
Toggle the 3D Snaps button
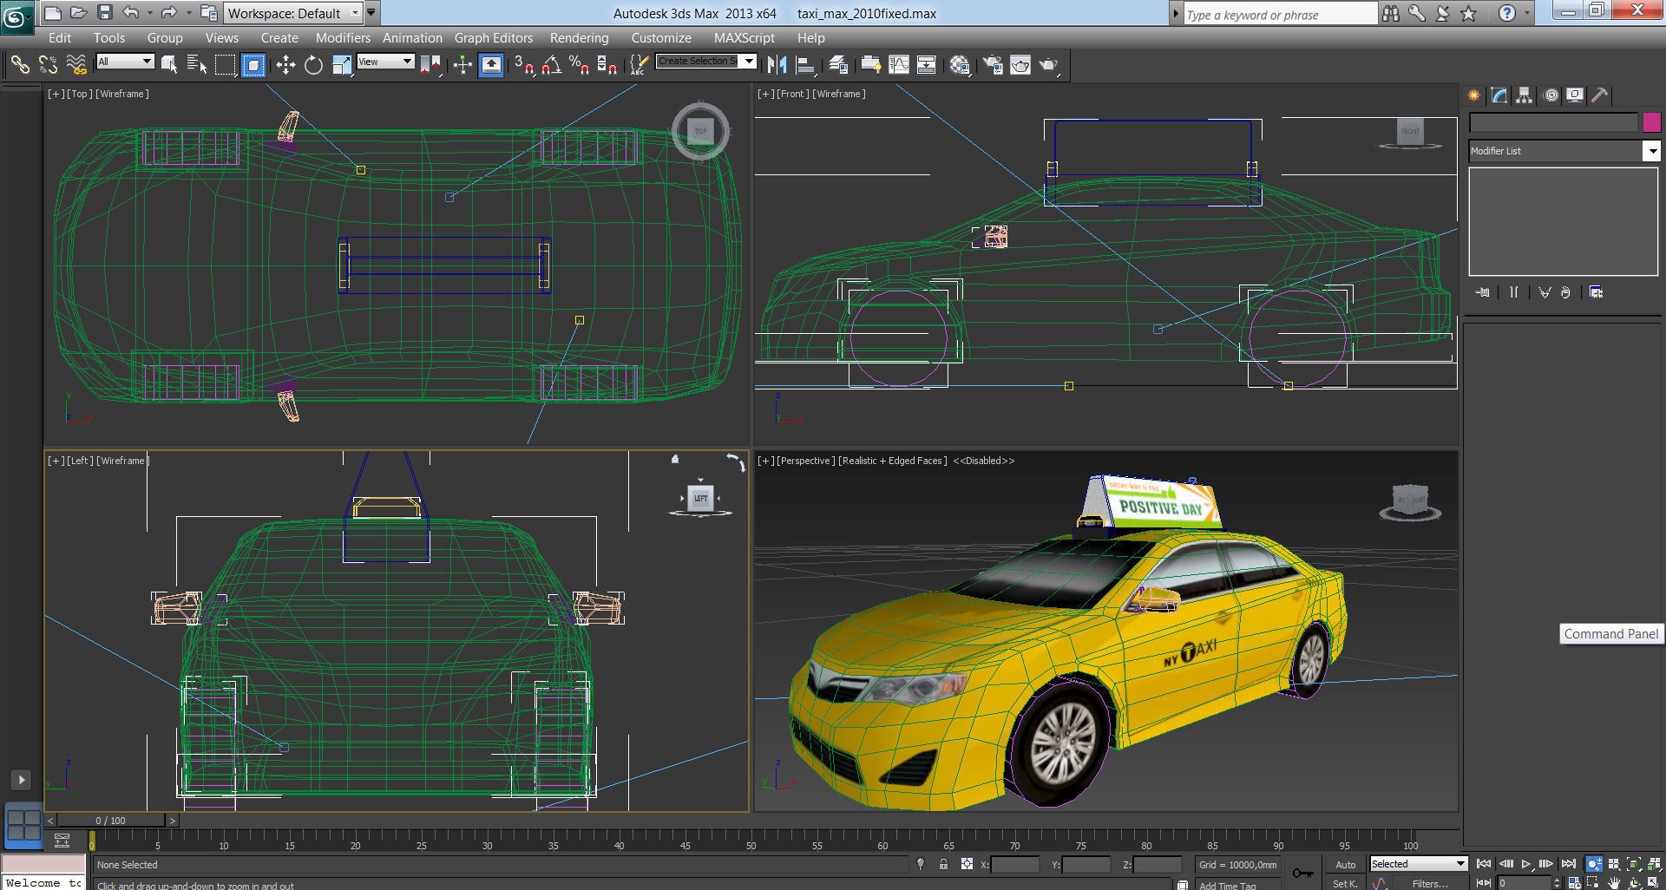(524, 65)
